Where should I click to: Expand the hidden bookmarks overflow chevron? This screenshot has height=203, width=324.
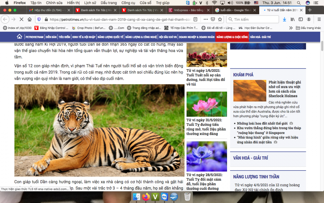point(291,28)
